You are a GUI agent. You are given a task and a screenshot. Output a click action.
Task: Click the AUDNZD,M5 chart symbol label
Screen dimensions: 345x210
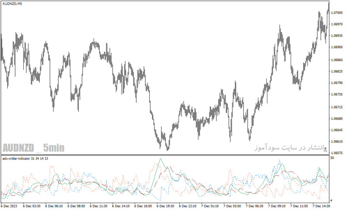tap(13, 4)
